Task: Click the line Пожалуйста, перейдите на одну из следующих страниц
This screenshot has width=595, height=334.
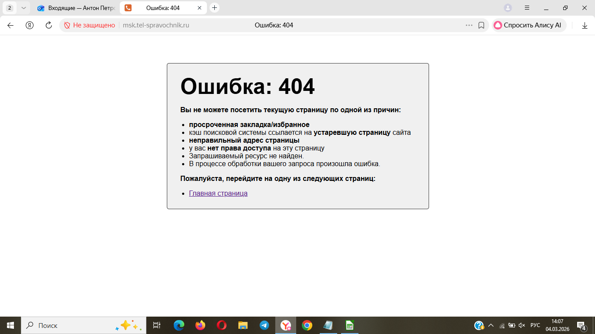Action: tap(278, 179)
